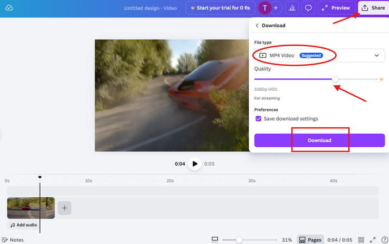
Task: Open the grid view icon
Action: pyautogui.click(x=361, y=240)
